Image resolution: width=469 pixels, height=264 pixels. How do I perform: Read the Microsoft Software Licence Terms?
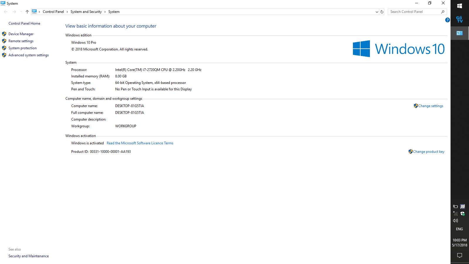coord(140,143)
